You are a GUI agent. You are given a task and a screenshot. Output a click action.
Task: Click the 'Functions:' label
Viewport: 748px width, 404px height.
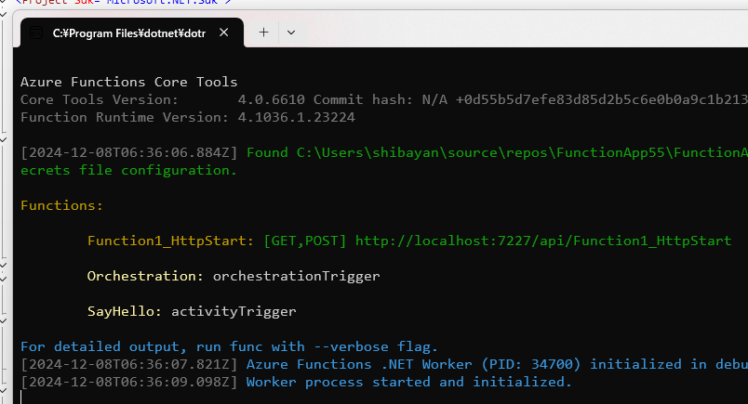pyautogui.click(x=62, y=205)
